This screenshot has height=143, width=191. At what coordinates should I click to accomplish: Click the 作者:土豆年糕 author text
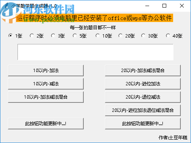coord(173,138)
